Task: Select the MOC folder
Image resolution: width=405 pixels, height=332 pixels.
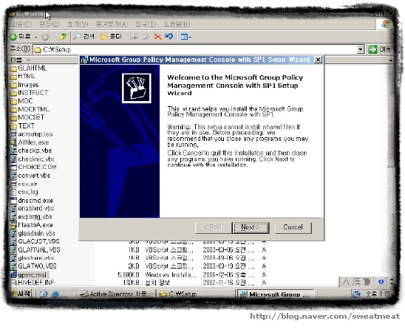Action: click(x=21, y=101)
